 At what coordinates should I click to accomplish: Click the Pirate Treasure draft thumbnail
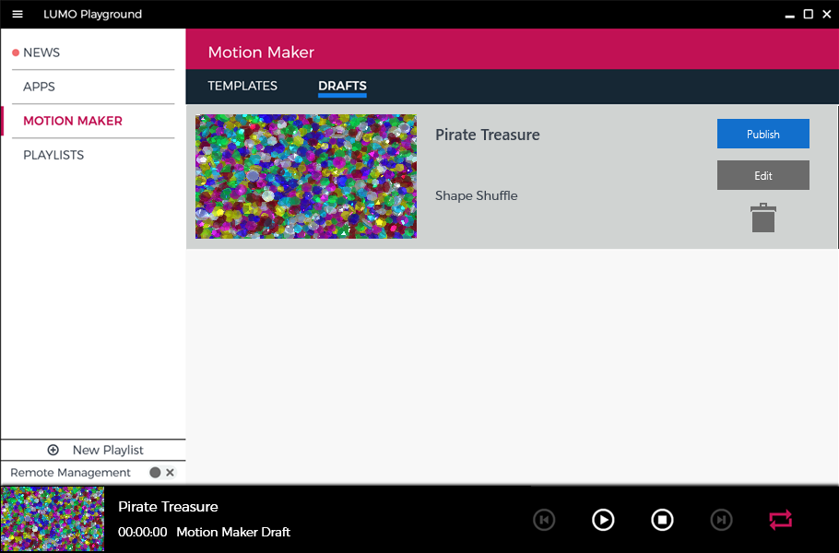pos(306,176)
